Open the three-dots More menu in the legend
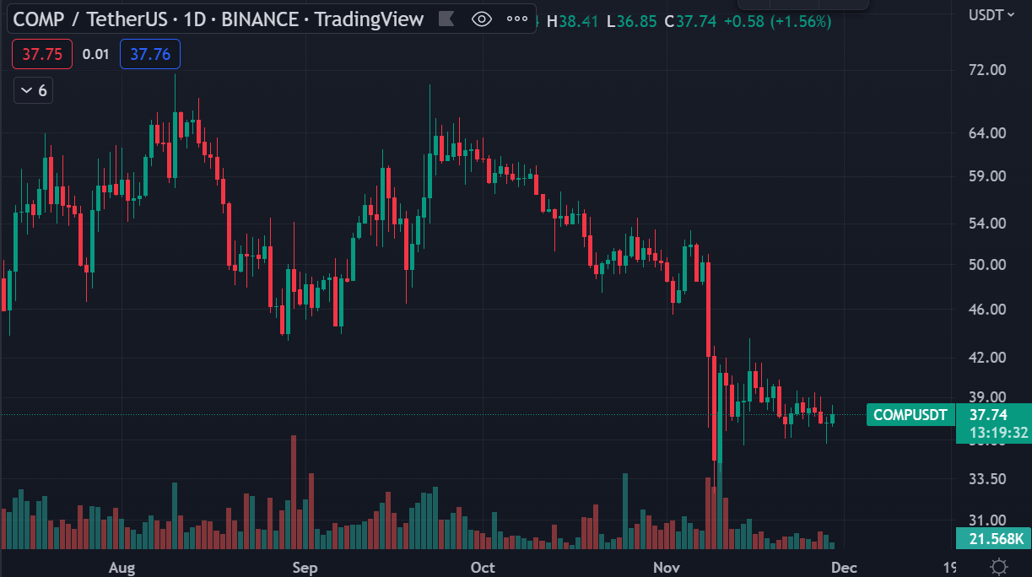 pyautogui.click(x=517, y=19)
